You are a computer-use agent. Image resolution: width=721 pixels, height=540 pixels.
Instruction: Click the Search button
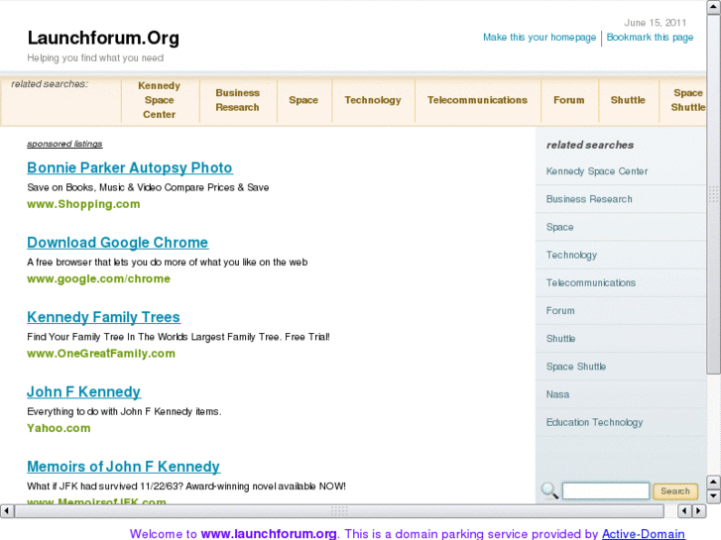coord(675,491)
